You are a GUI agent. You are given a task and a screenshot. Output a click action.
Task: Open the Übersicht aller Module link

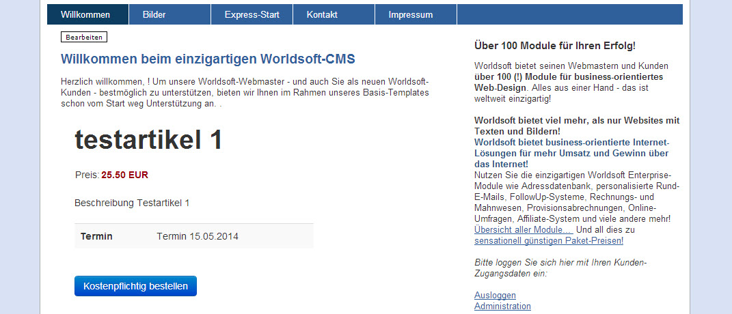click(x=524, y=229)
